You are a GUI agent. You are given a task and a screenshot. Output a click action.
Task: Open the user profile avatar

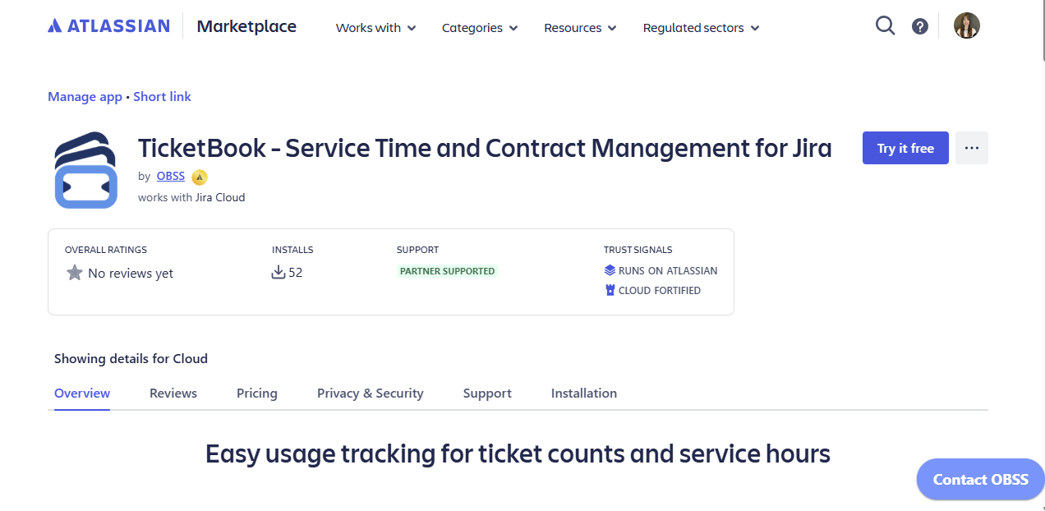click(x=967, y=26)
